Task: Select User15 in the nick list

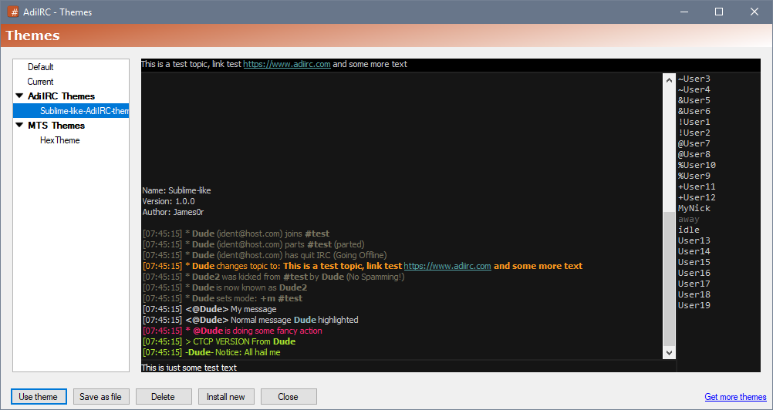Action: [x=694, y=262]
